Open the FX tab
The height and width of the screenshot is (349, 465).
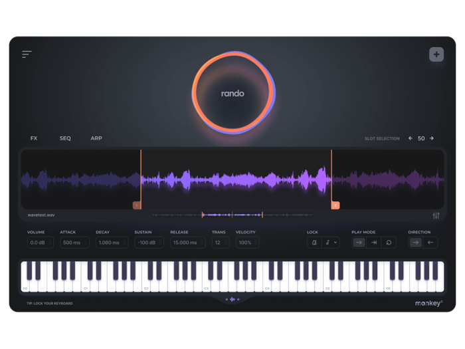pos(34,138)
